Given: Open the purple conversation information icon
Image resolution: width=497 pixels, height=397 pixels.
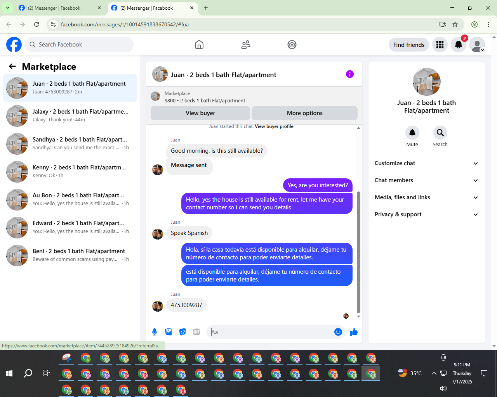Looking at the screenshot, I should tap(350, 74).
